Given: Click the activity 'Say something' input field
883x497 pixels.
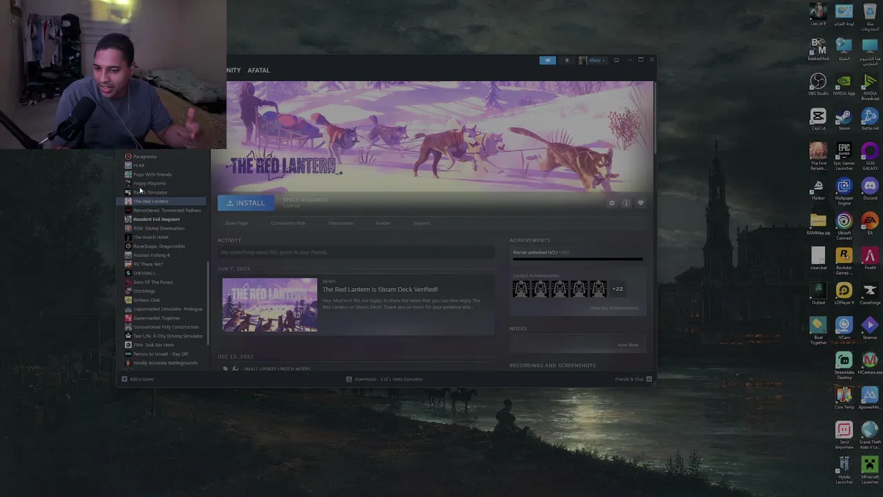Looking at the screenshot, I should pos(356,253).
